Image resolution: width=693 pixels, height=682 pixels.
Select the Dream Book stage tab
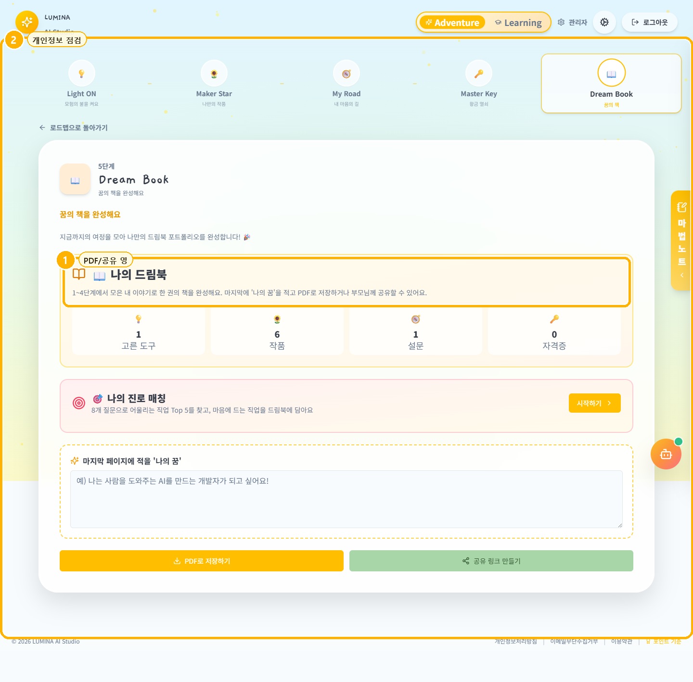611,84
